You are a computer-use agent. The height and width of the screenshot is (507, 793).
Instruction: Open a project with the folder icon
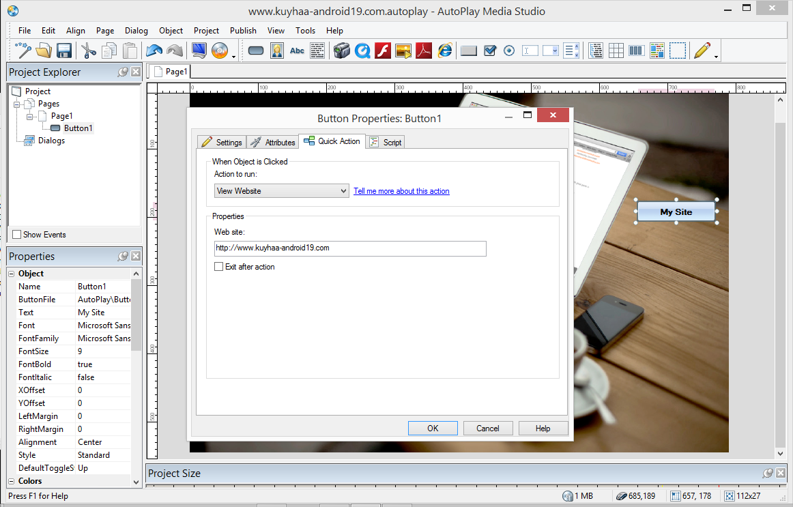44,50
